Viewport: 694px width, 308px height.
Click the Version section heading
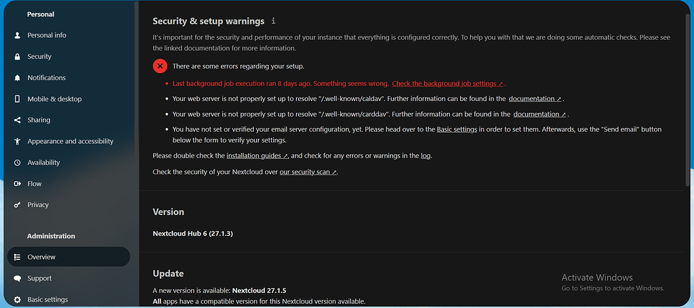(168, 212)
